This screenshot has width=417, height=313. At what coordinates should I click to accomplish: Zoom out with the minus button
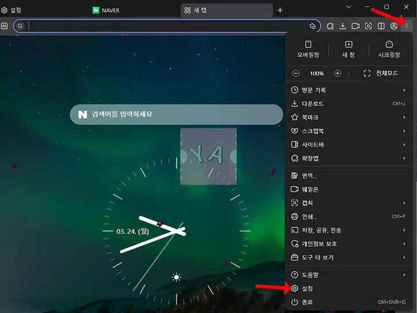point(296,73)
